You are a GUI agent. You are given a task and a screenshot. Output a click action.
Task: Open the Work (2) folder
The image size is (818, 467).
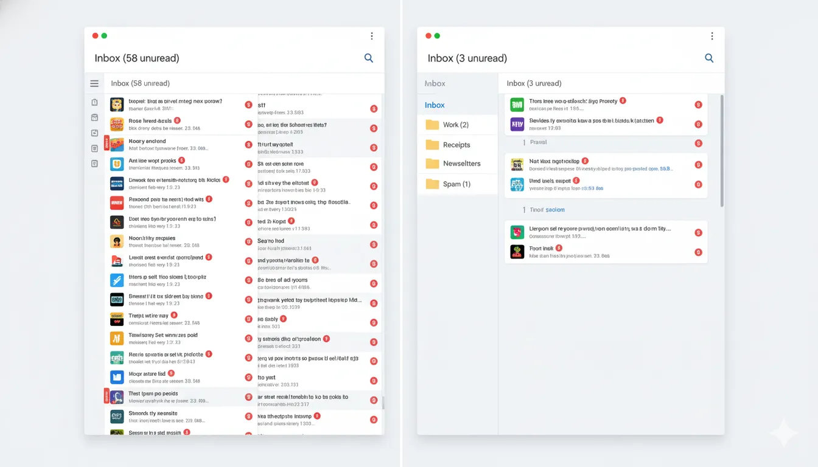(x=458, y=125)
